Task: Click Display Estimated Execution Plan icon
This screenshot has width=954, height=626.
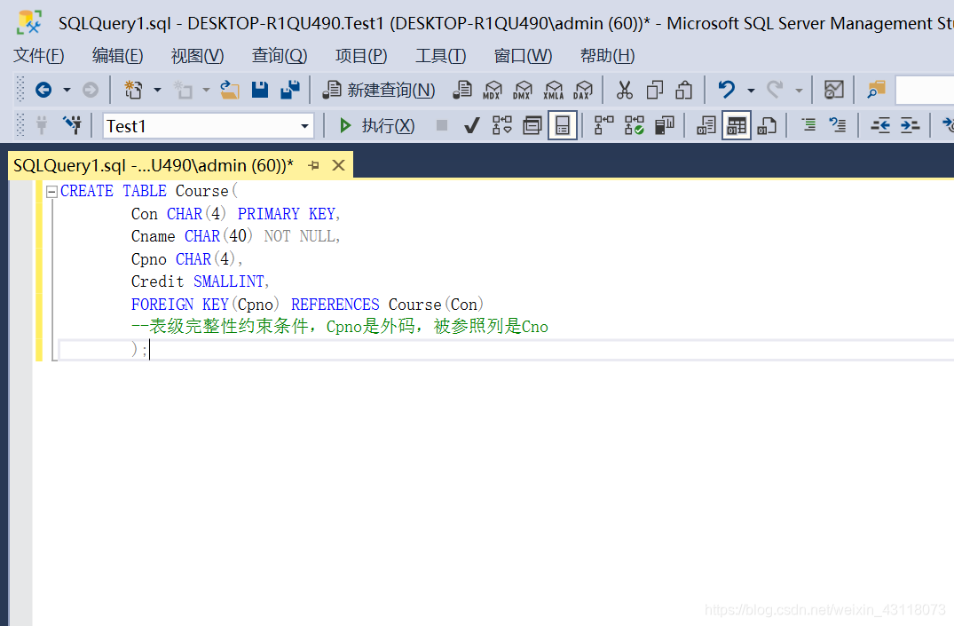Action: pos(502,126)
